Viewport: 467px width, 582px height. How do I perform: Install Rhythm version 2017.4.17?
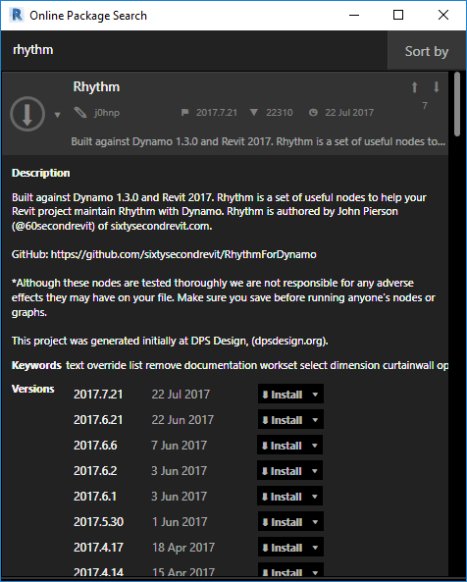coord(283,547)
